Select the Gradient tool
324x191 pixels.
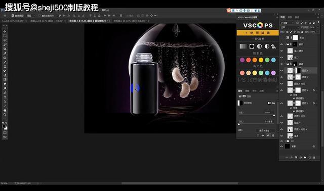click(5, 80)
